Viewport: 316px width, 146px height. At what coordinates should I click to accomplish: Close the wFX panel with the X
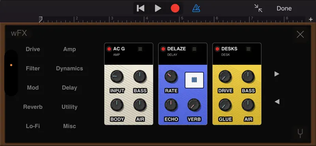point(300,34)
